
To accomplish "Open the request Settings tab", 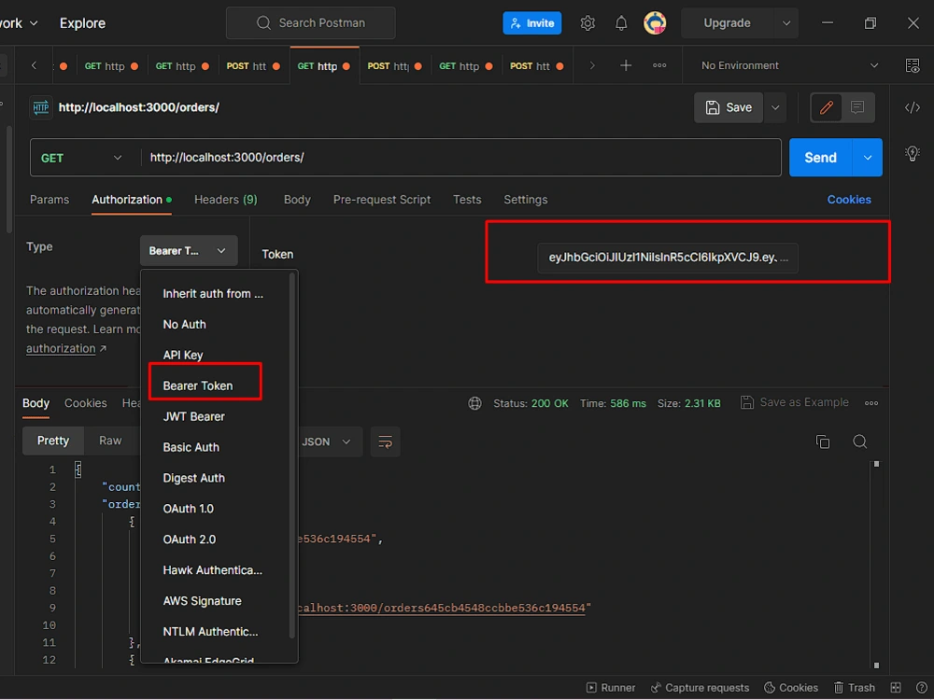I will pyautogui.click(x=525, y=200).
